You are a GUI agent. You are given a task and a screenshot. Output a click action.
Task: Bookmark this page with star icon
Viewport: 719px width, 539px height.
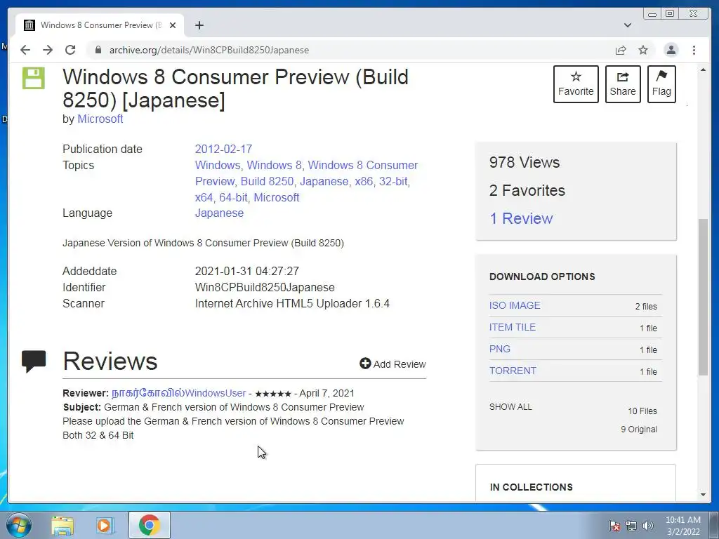coord(643,50)
